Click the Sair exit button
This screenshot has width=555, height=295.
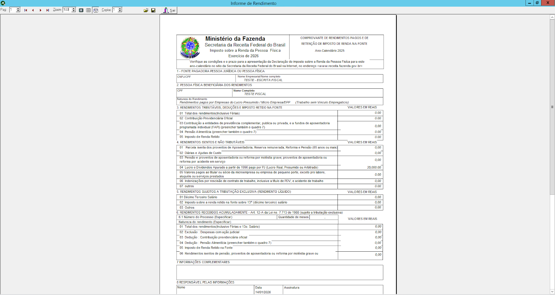[169, 10]
